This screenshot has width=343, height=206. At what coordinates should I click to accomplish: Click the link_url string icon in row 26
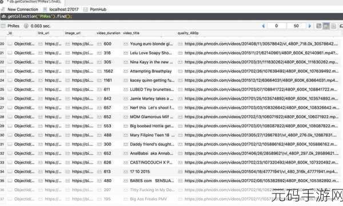pos(41,99)
